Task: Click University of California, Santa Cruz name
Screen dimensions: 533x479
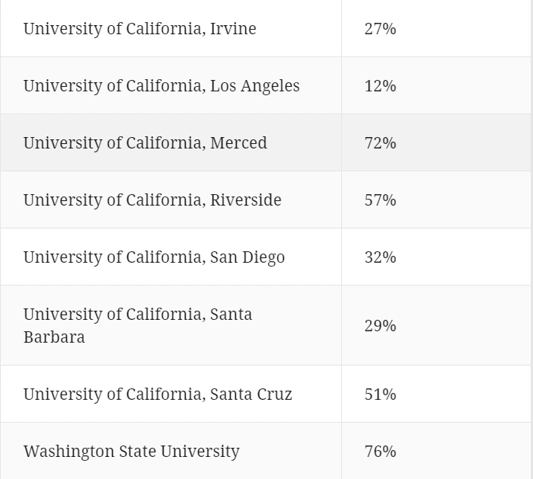Action: [x=158, y=394]
